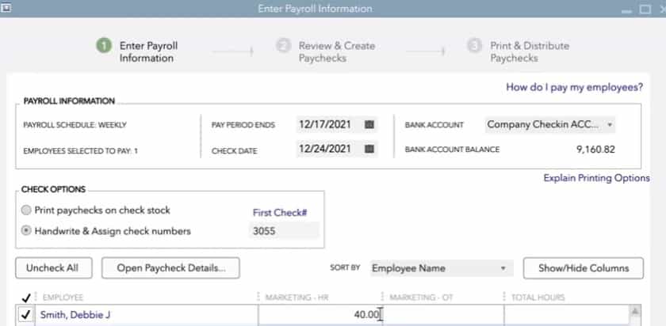Viewport: 666px width, 326px height.
Task: Click Marketing - OT cell for Debbie Smith
Action: point(443,315)
